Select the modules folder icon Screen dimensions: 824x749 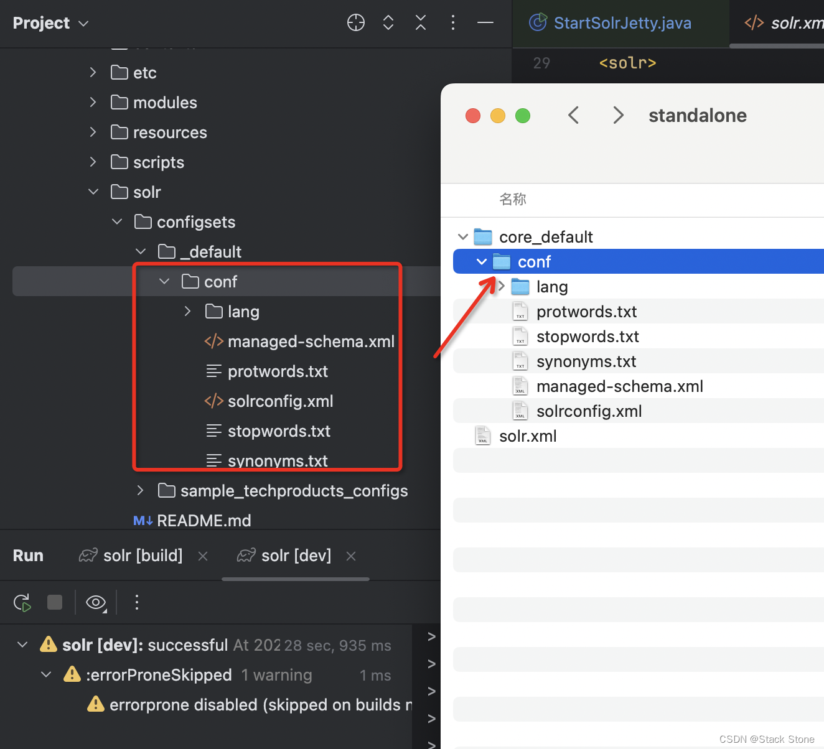pos(119,102)
